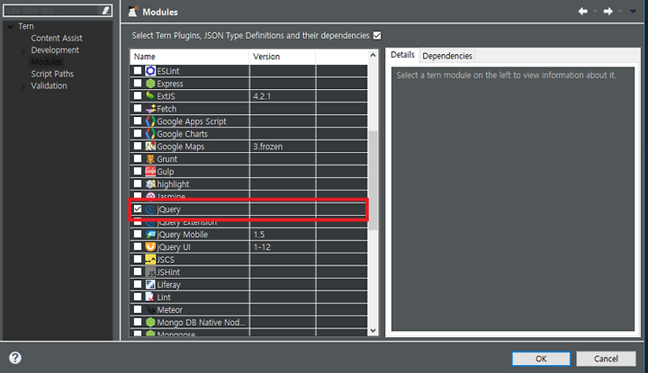Enable the jQuery UI checkbox
The width and height of the screenshot is (648, 373).
[x=138, y=246]
